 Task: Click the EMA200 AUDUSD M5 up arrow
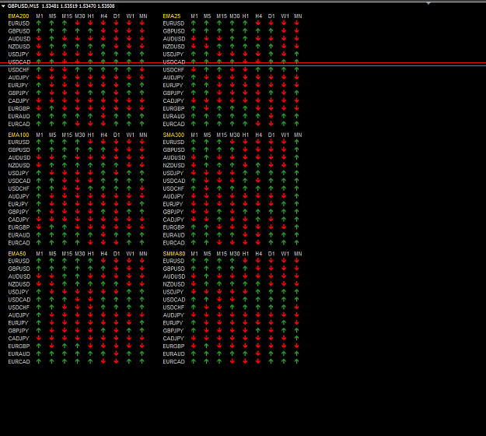[52, 38]
